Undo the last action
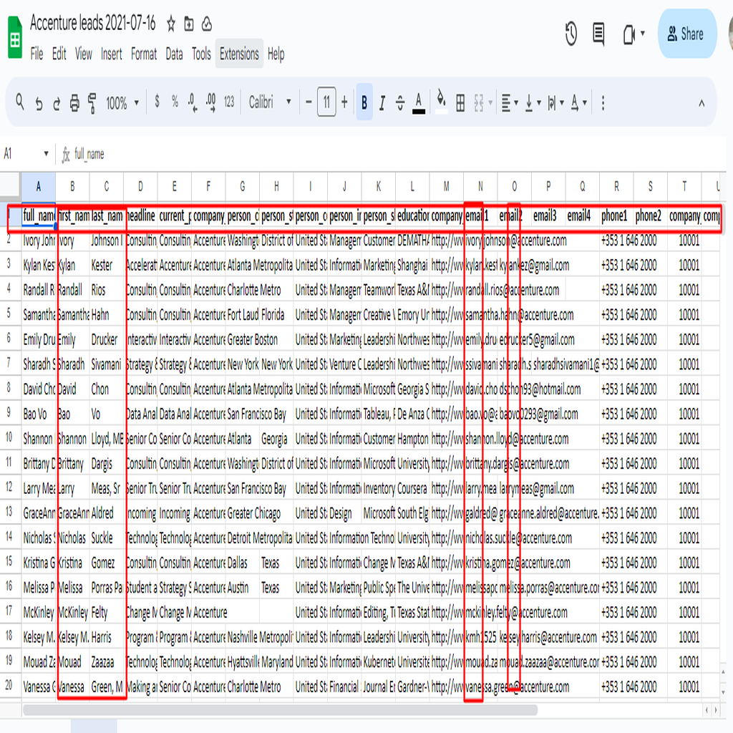Image resolution: width=733 pixels, height=733 pixels. (x=39, y=103)
